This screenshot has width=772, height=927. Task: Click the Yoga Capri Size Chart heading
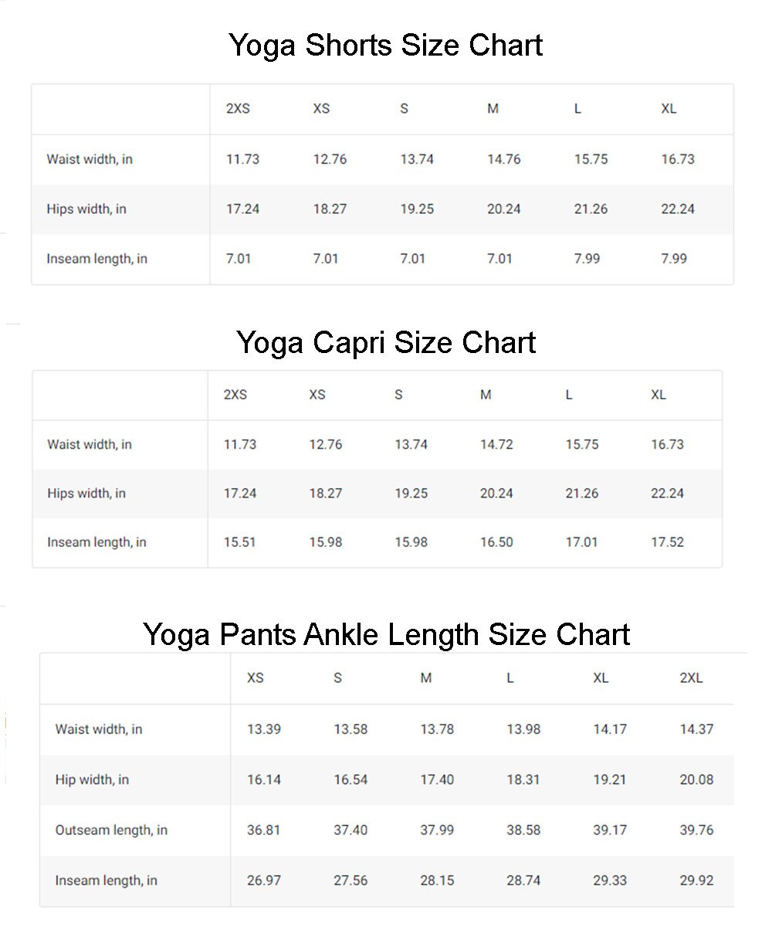[x=386, y=342]
